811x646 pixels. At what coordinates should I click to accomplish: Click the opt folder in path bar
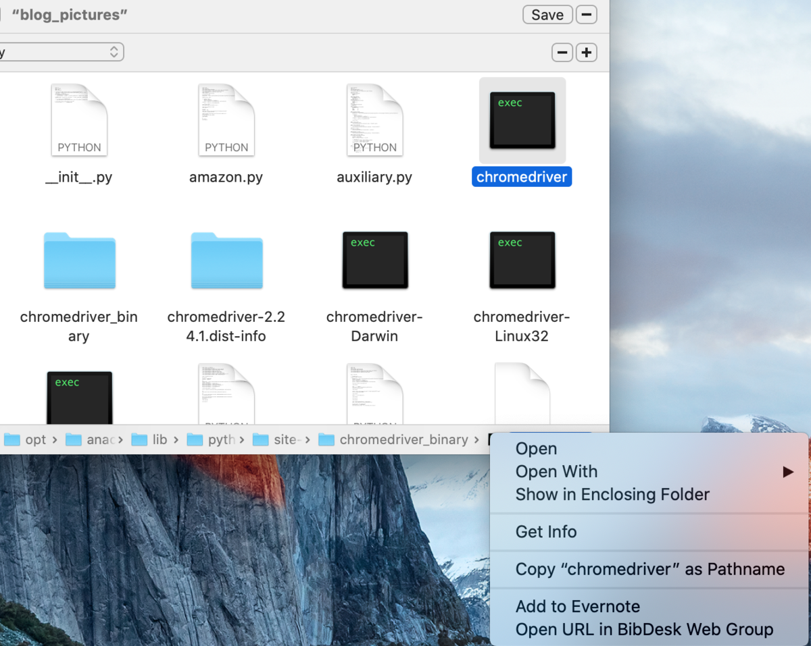26,439
